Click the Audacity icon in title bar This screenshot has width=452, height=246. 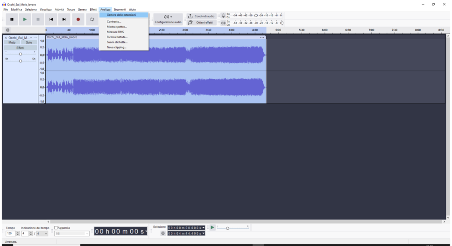4,4
